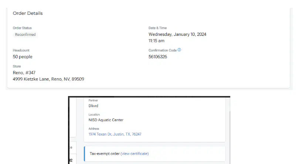
Task: Click the Headcount label
Action: (21, 50)
